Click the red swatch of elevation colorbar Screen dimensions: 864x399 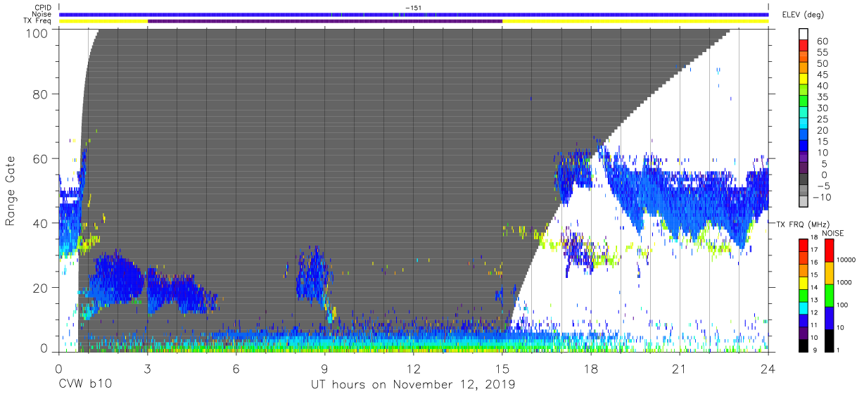pyautogui.click(x=805, y=45)
